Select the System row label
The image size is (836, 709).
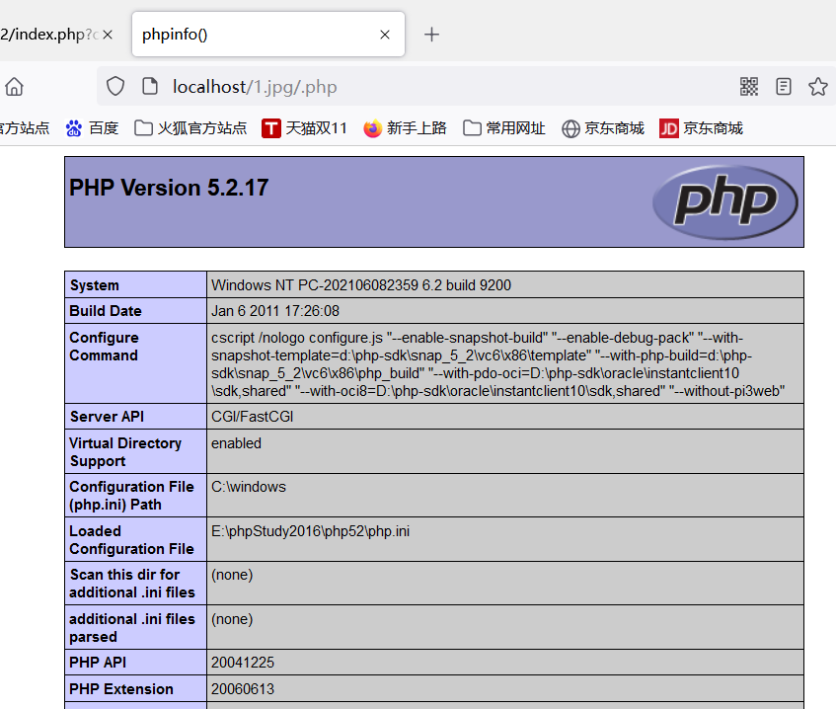click(x=95, y=284)
